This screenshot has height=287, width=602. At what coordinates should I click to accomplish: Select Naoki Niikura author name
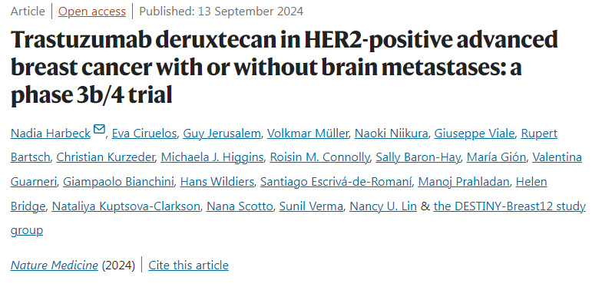391,134
